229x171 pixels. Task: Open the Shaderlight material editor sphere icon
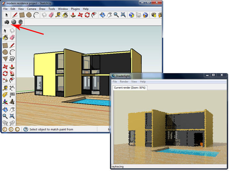pyautogui.click(x=14, y=22)
